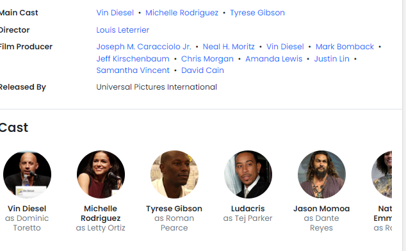
Task: Open producer Chris Morgan link
Action: tap(207, 59)
